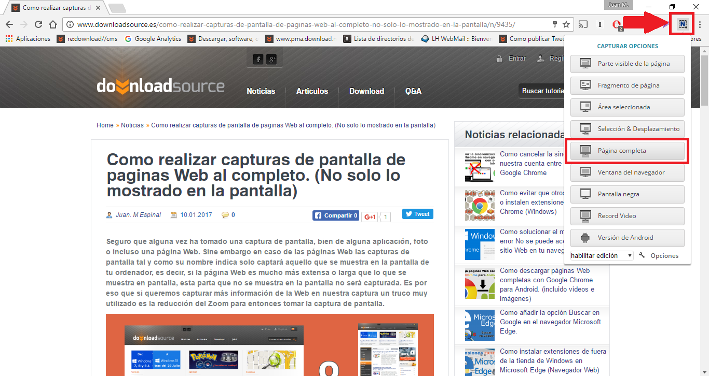This screenshot has height=376, width=709.
Task: Visit the site's Facebook icon in header
Action: (258, 59)
